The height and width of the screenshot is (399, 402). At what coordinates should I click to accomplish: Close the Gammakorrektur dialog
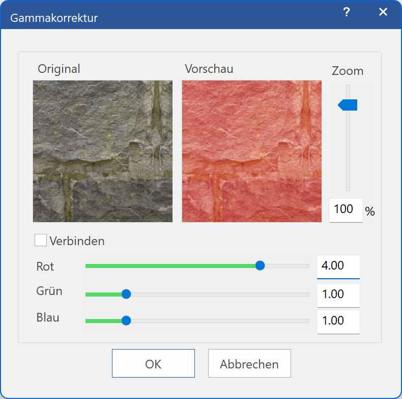pyautogui.click(x=383, y=12)
